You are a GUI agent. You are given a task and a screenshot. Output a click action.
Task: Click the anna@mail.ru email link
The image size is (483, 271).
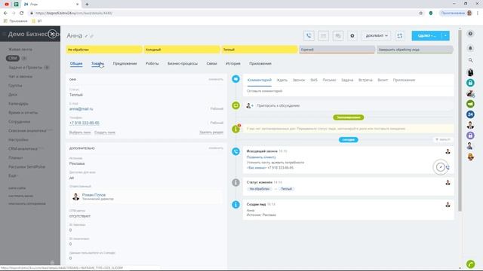click(81, 108)
